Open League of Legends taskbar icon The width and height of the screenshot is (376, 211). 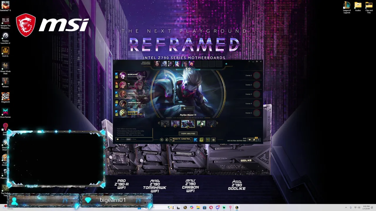237,207
